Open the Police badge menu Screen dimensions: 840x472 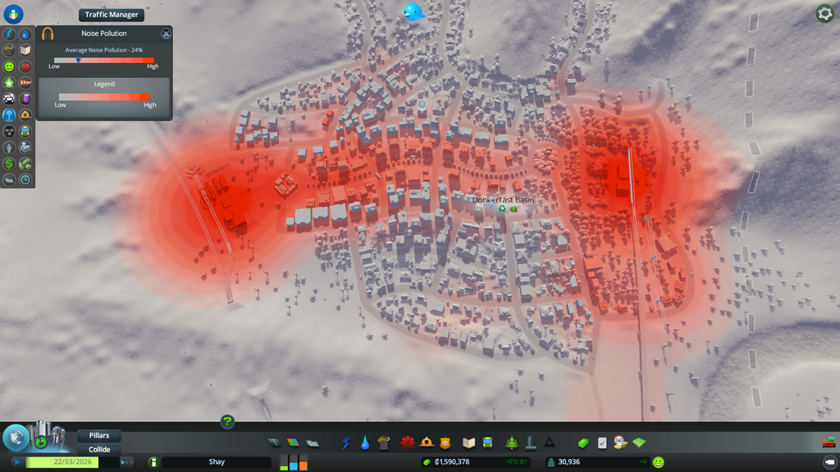pyautogui.click(x=445, y=442)
